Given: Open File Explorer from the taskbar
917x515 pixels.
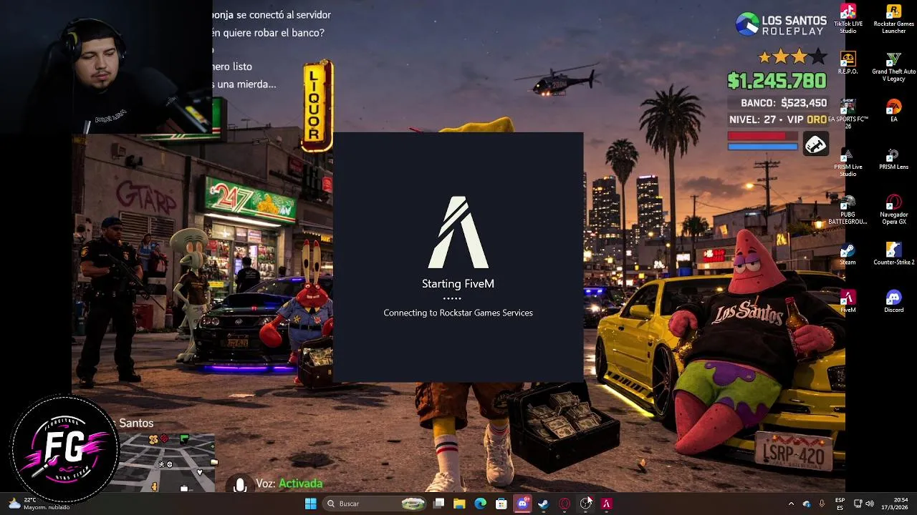Looking at the screenshot, I should (x=459, y=504).
